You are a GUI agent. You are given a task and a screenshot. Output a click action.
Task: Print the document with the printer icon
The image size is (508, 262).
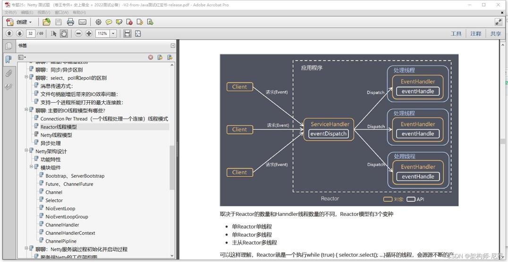[71, 22]
